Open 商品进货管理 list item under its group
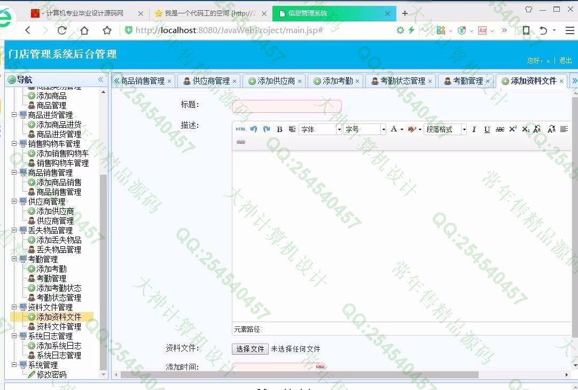The image size is (578, 390). pyautogui.click(x=59, y=134)
